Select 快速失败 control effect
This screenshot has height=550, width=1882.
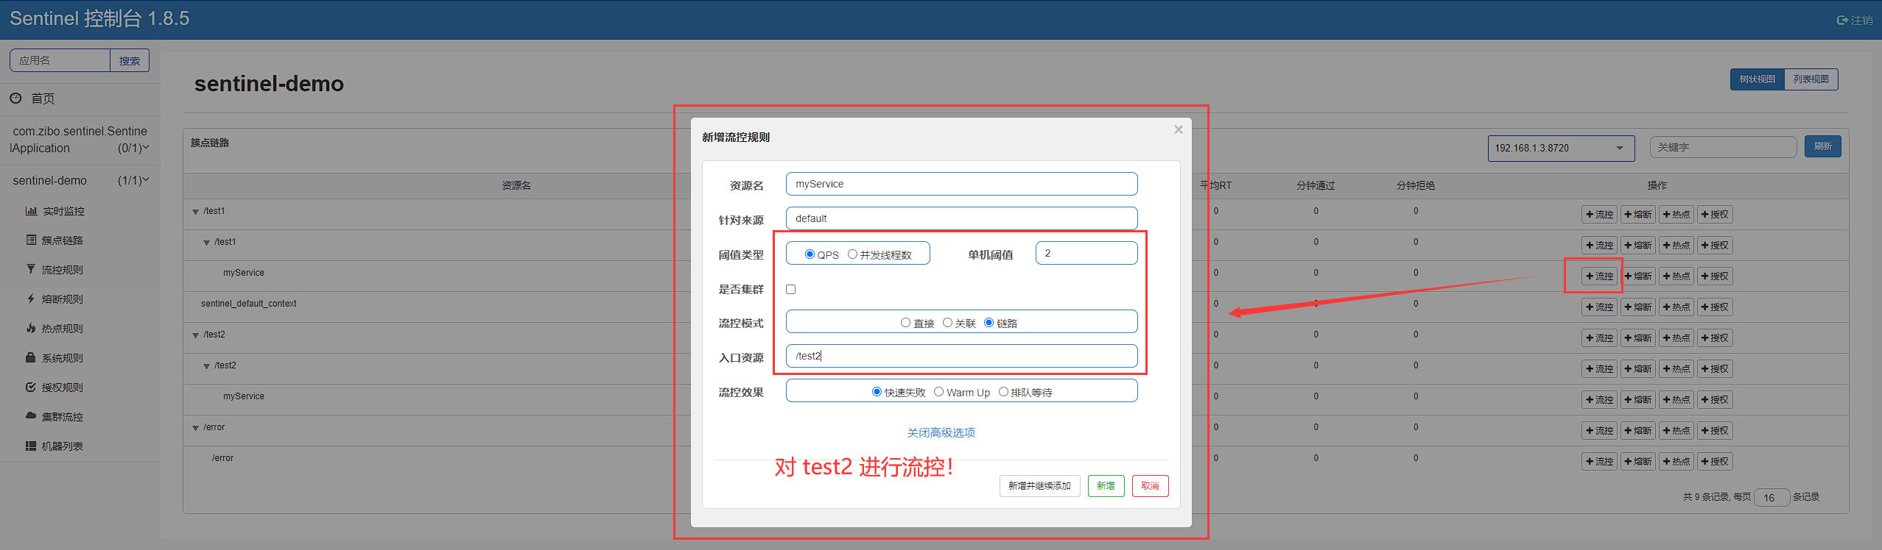pyautogui.click(x=877, y=392)
